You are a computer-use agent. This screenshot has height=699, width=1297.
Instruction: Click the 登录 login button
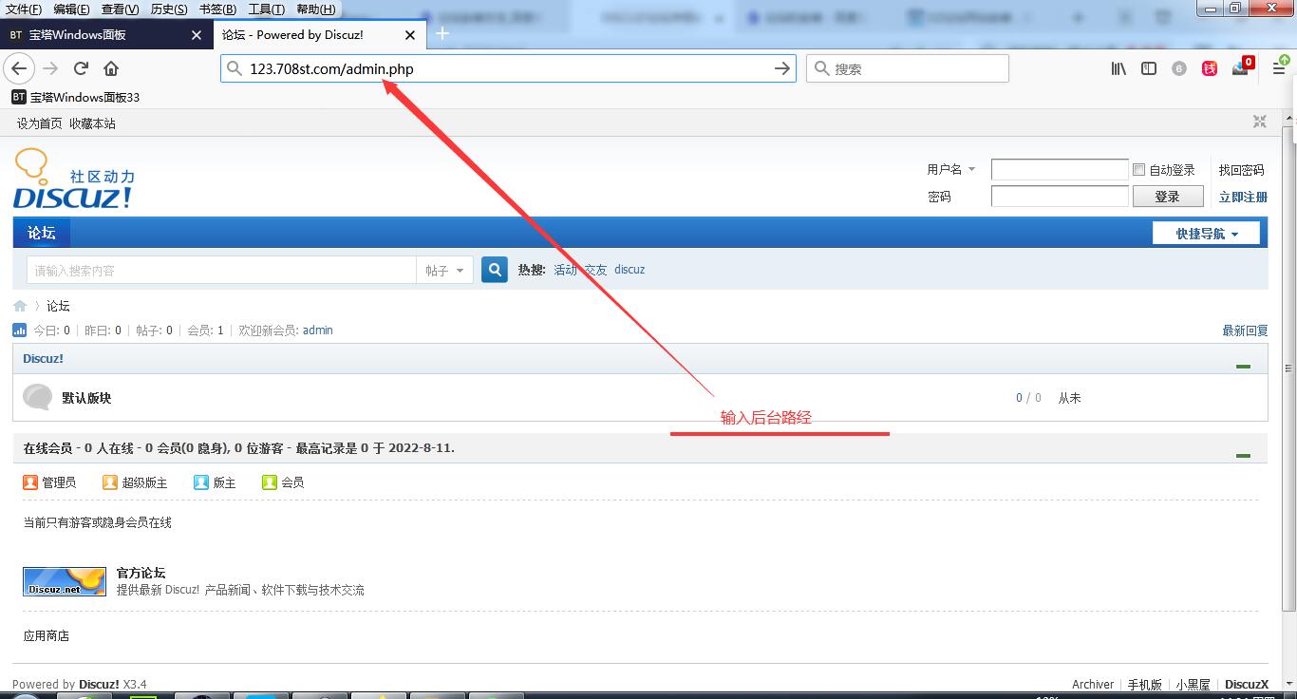1167,197
